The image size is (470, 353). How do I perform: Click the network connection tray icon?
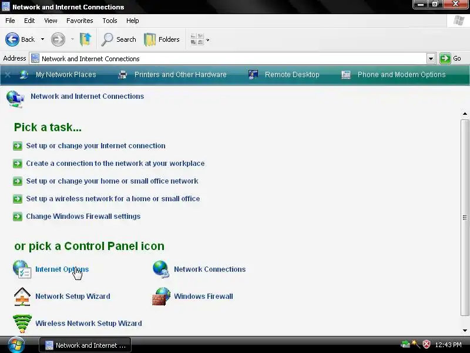(x=405, y=344)
